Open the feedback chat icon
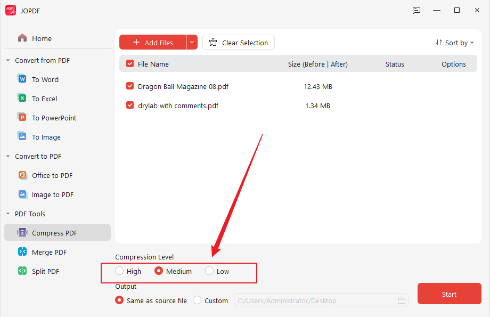490x317 pixels. (x=416, y=10)
